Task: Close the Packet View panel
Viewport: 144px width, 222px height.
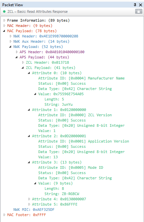Action: 140,5
